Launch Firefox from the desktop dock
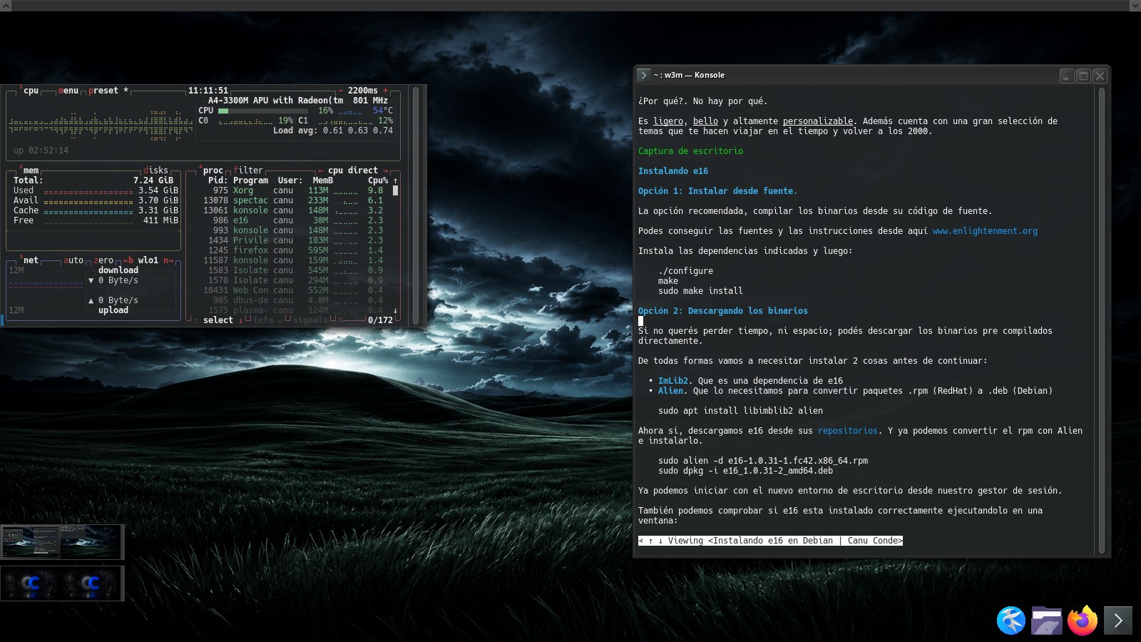Image resolution: width=1141 pixels, height=642 pixels. pyautogui.click(x=1083, y=621)
